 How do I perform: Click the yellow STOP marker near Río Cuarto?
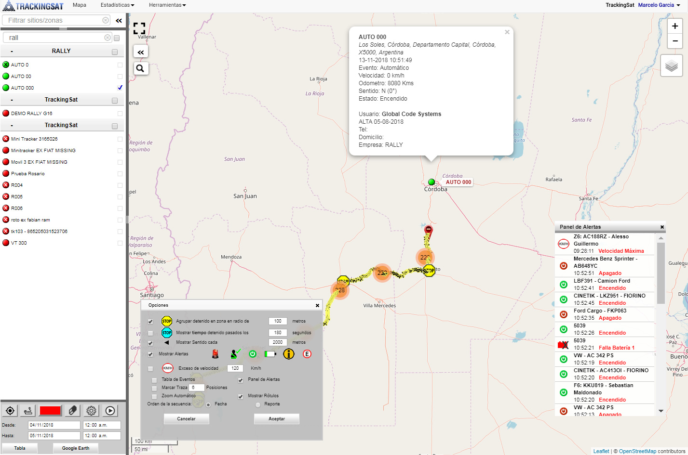[x=429, y=271]
